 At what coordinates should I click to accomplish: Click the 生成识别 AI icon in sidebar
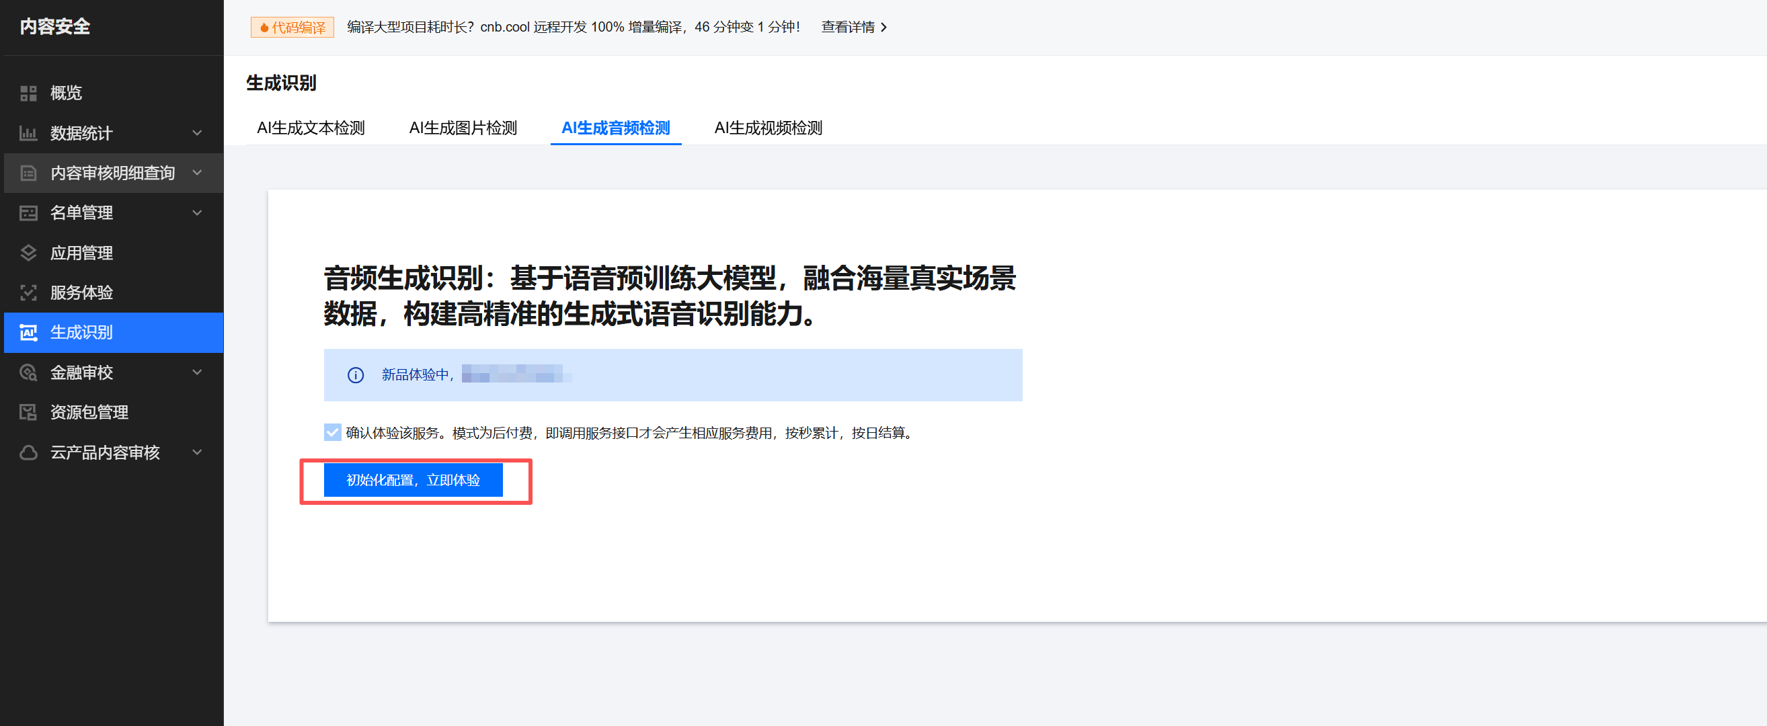click(x=28, y=333)
